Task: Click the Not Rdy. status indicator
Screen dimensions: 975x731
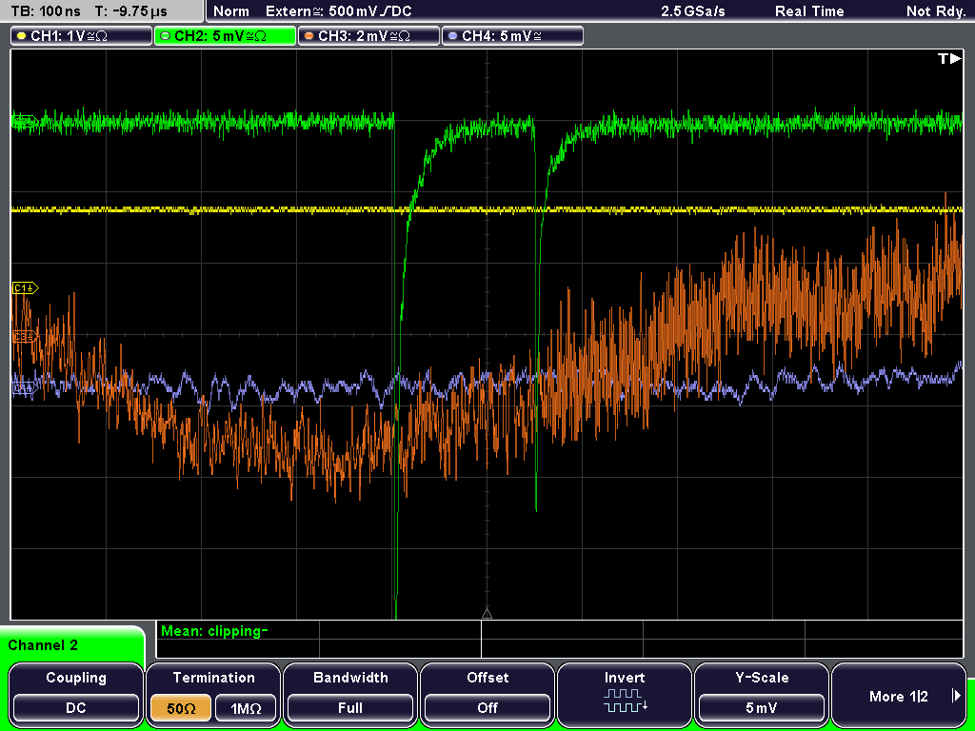Action: coord(935,11)
